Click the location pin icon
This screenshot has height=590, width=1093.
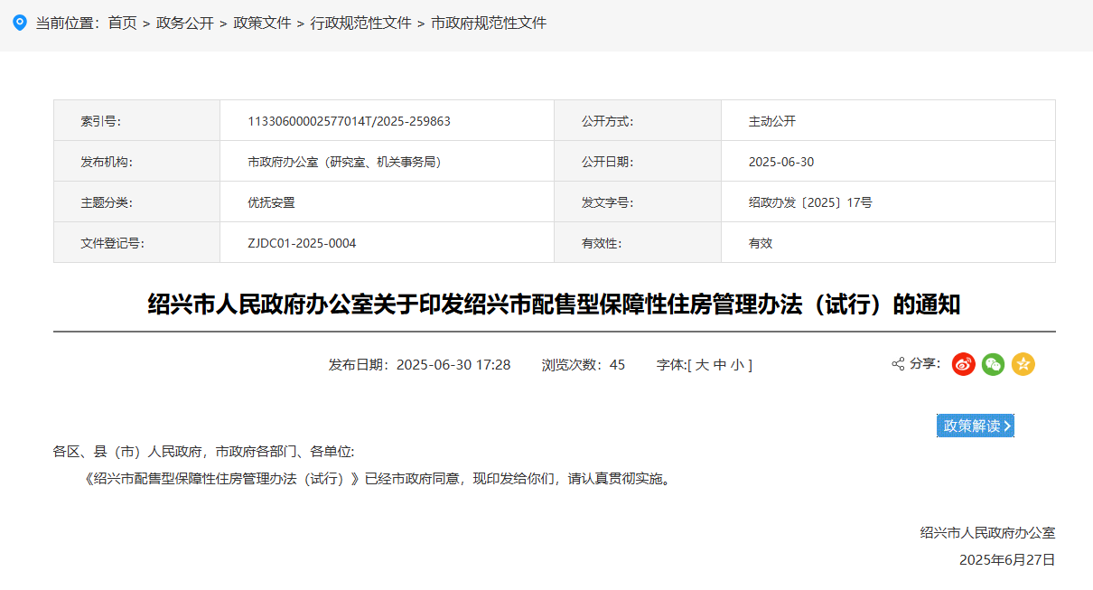click(19, 23)
